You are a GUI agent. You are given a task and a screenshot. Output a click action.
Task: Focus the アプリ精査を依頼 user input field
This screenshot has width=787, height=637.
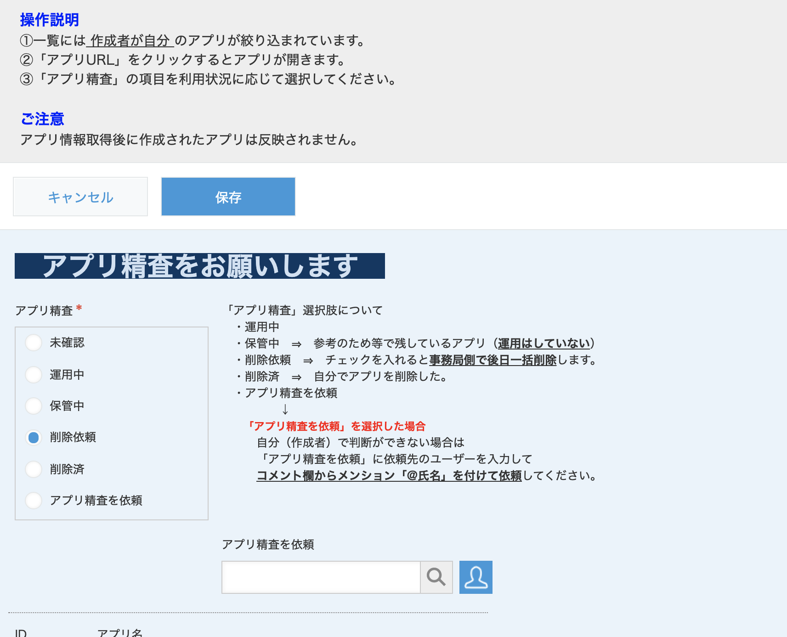[x=321, y=577]
